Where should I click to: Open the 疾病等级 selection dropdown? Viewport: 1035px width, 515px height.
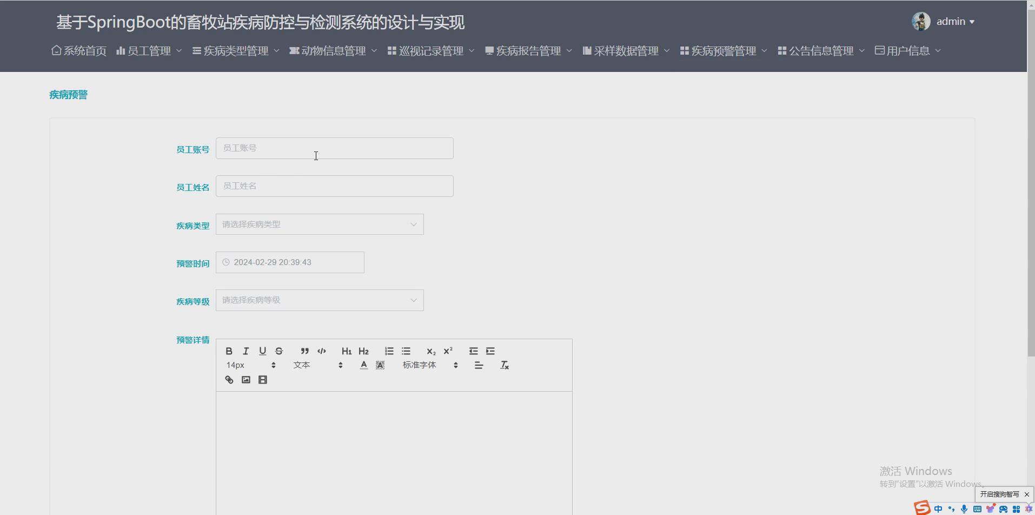(x=320, y=299)
